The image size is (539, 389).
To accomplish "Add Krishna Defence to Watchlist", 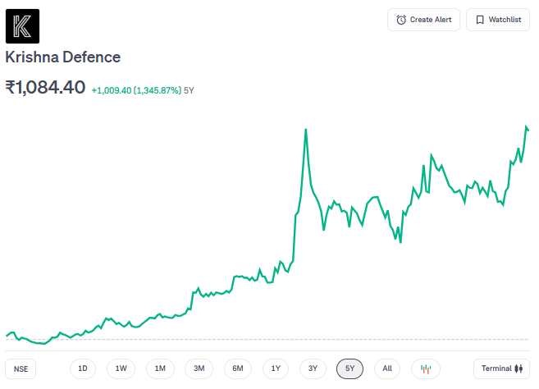I will (497, 20).
